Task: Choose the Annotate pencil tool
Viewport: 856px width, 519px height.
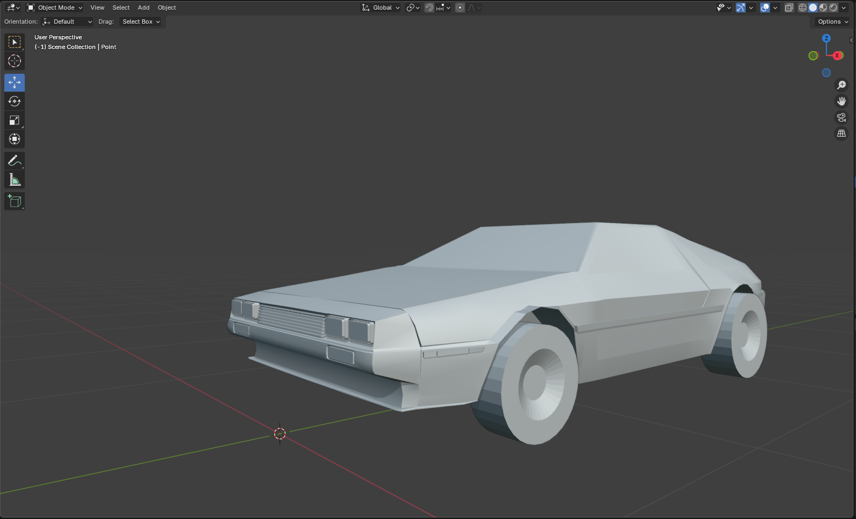Action: tap(15, 160)
